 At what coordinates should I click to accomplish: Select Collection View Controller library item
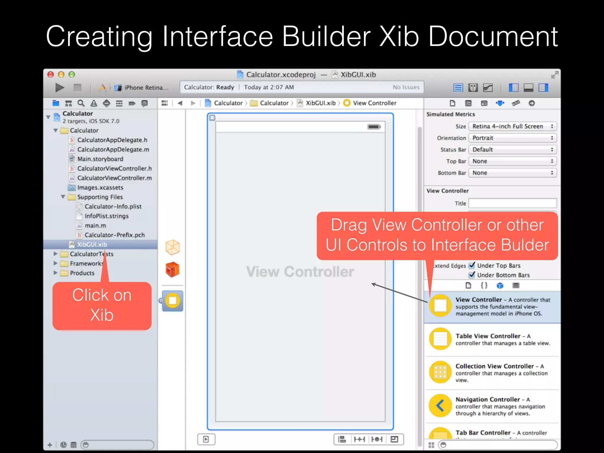click(492, 373)
